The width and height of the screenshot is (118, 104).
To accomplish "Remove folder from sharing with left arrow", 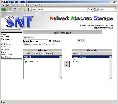I will tap(67, 66).
